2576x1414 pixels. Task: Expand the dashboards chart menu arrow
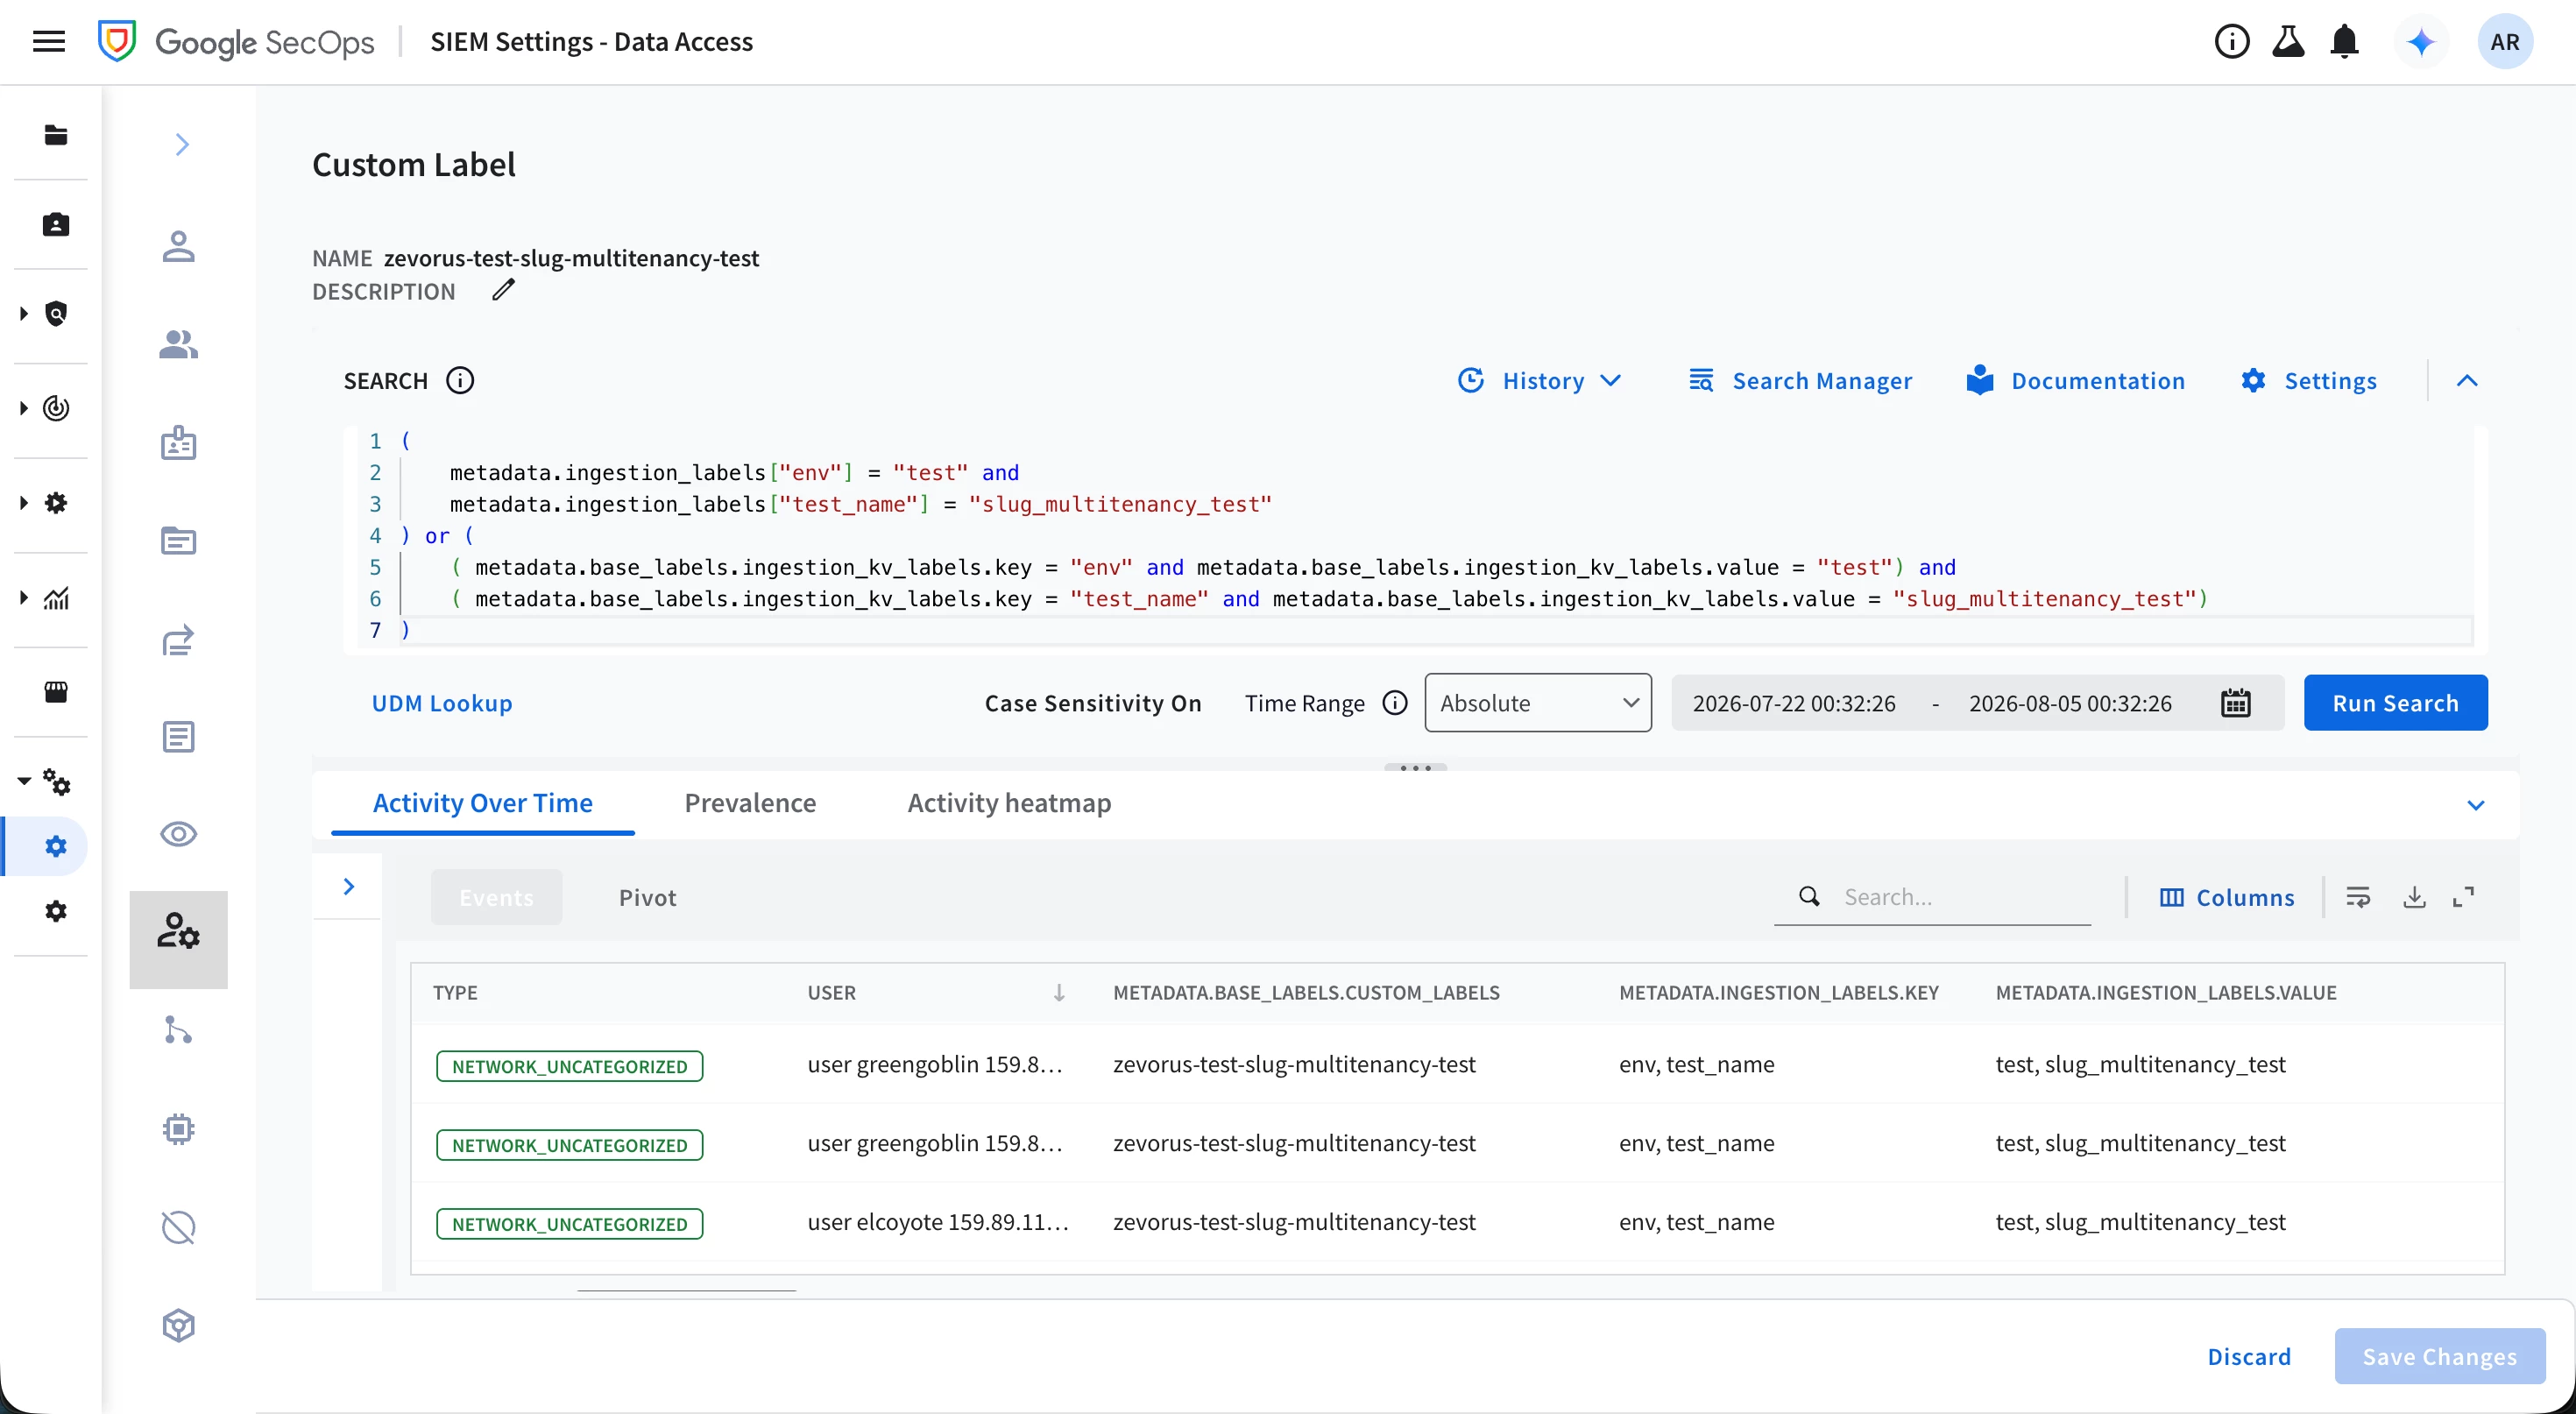pos(24,598)
